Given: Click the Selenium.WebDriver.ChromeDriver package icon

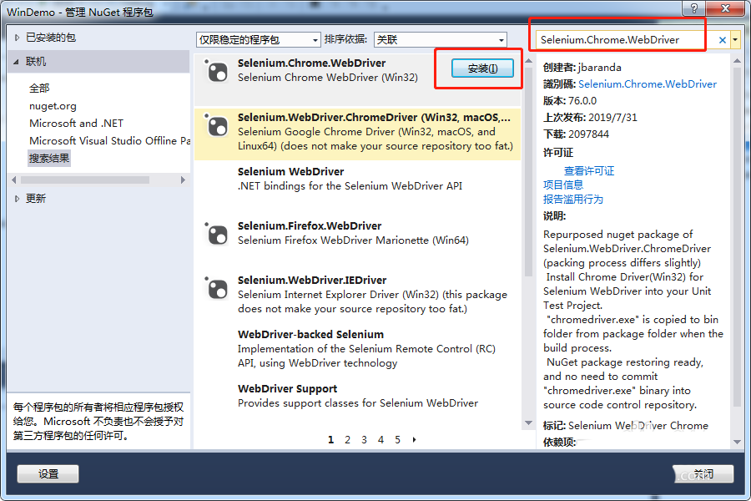Looking at the screenshot, I should (x=216, y=125).
